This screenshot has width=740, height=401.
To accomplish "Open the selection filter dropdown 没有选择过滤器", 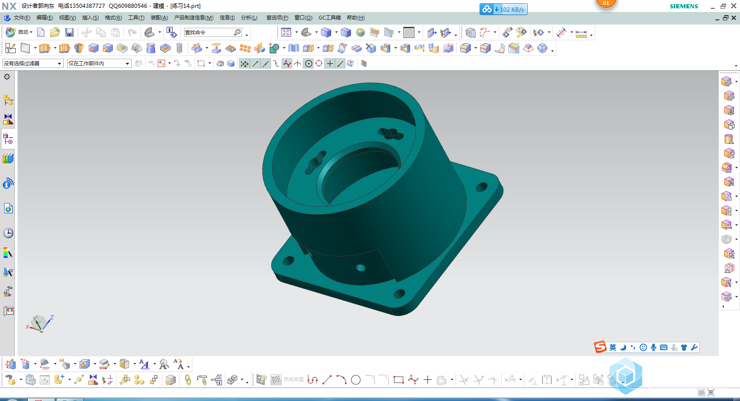I will click(32, 63).
